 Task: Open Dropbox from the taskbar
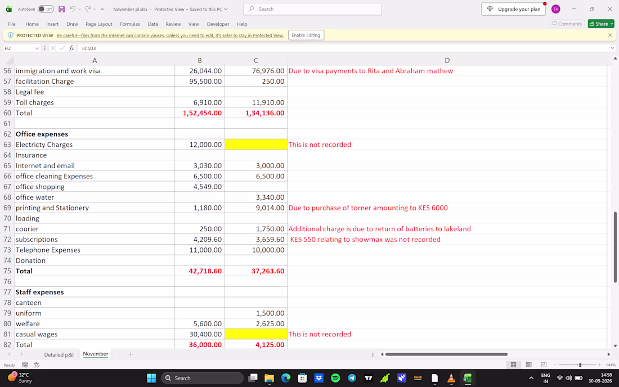319,378
